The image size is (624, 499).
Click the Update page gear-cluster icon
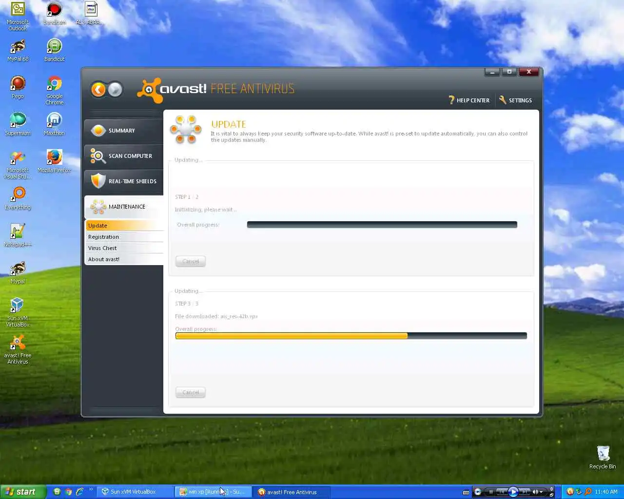coord(185,130)
